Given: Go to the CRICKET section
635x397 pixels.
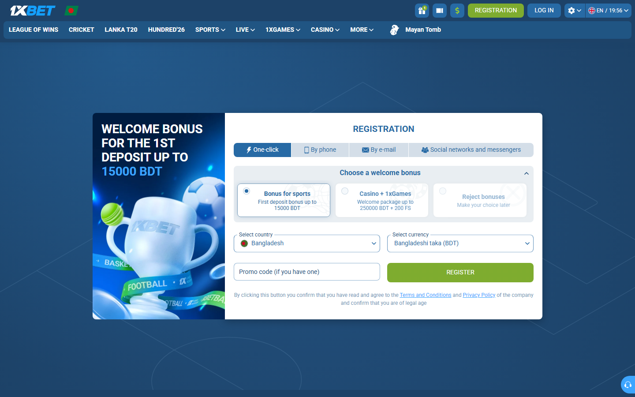Looking at the screenshot, I should click(x=82, y=30).
